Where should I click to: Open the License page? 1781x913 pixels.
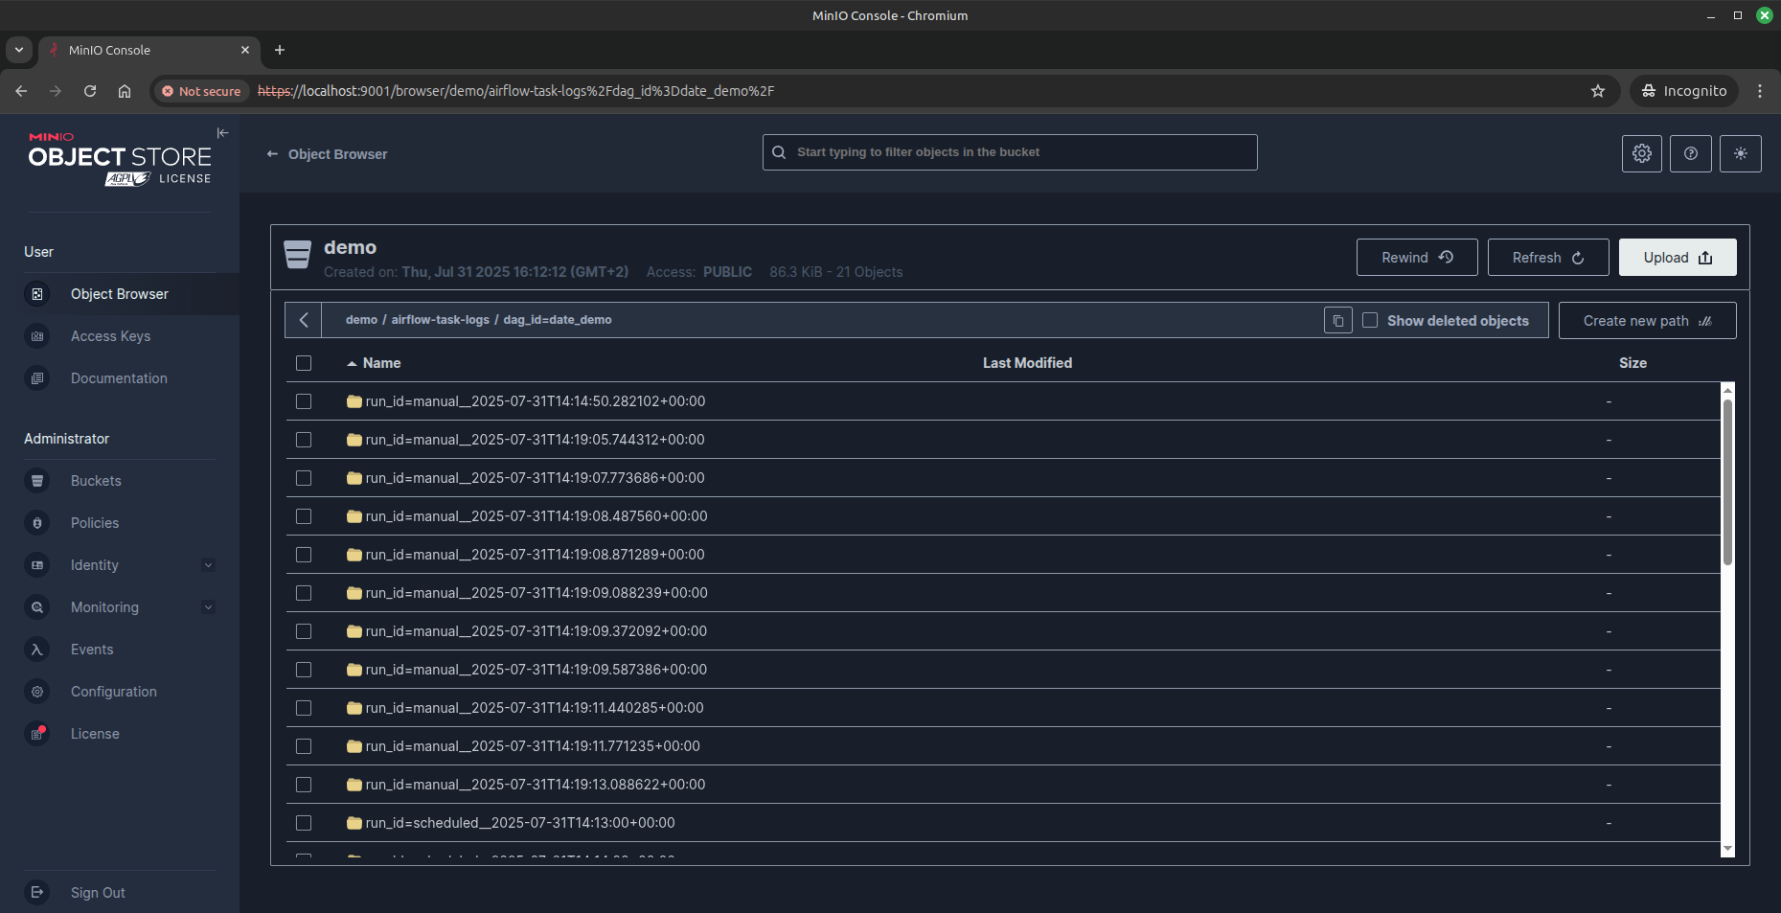pos(94,733)
